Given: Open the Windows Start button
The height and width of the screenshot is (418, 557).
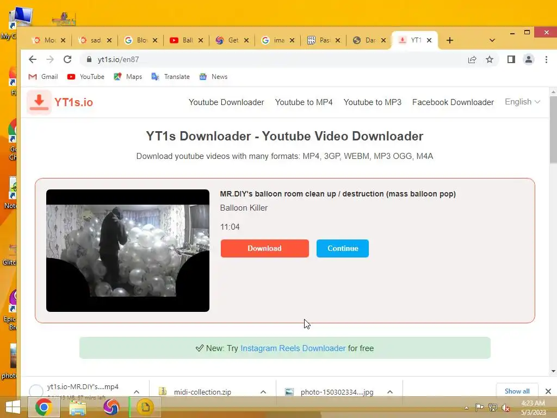Looking at the screenshot, I should coord(13,407).
